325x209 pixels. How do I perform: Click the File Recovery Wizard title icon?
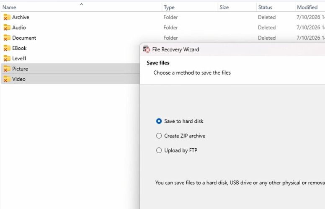pyautogui.click(x=147, y=49)
